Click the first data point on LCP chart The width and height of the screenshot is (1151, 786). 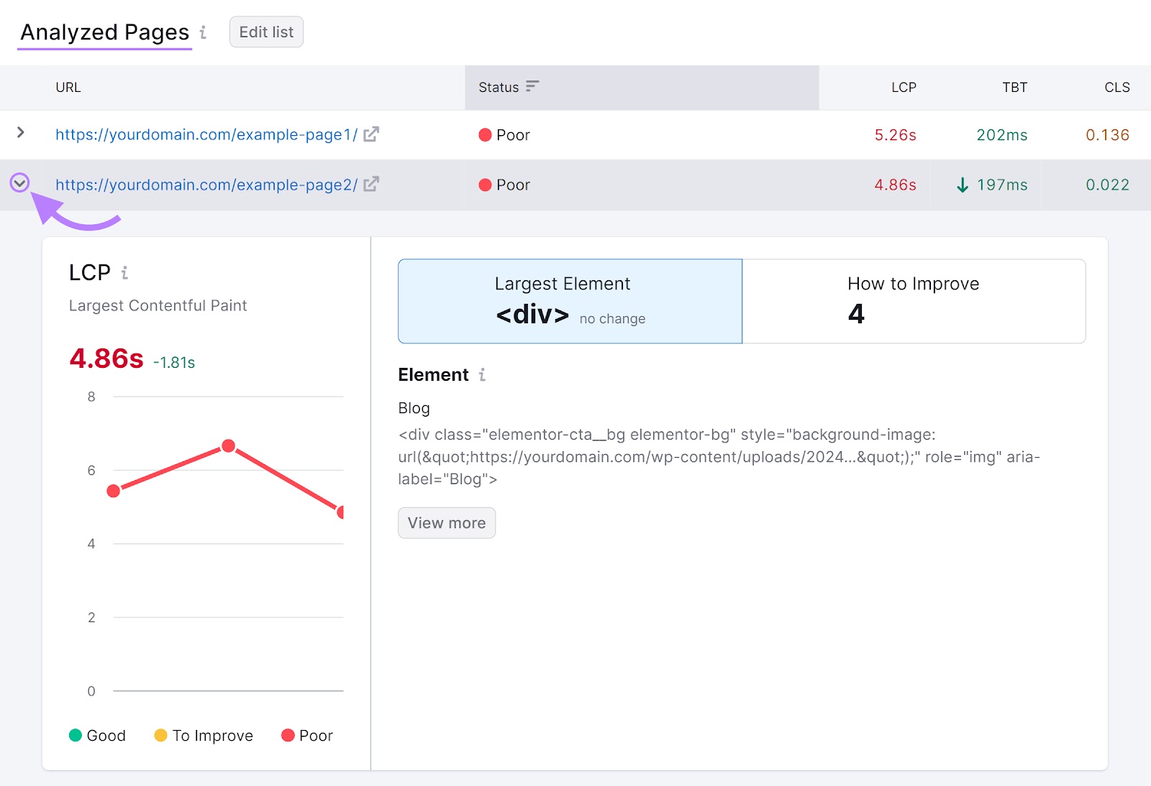[113, 491]
